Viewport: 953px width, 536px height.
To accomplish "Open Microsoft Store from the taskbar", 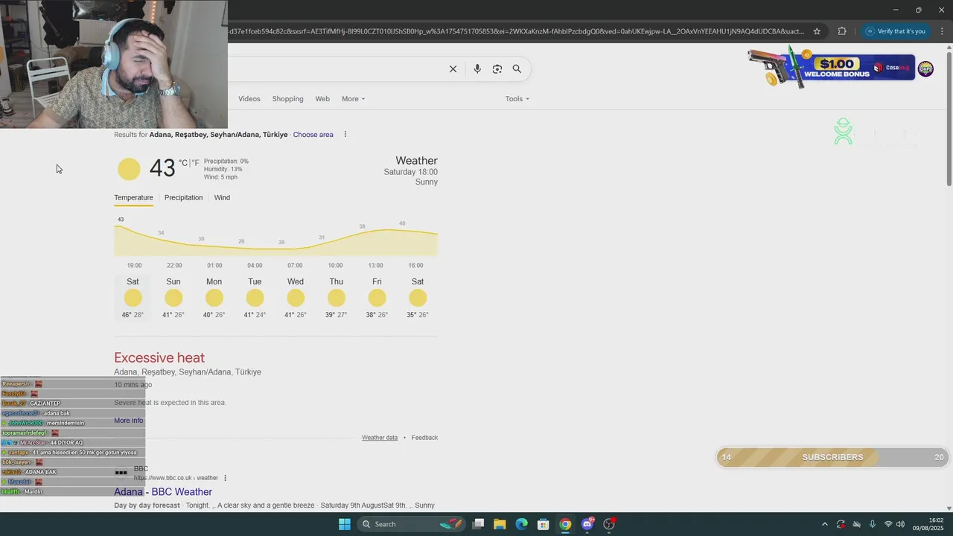I will [x=544, y=524].
